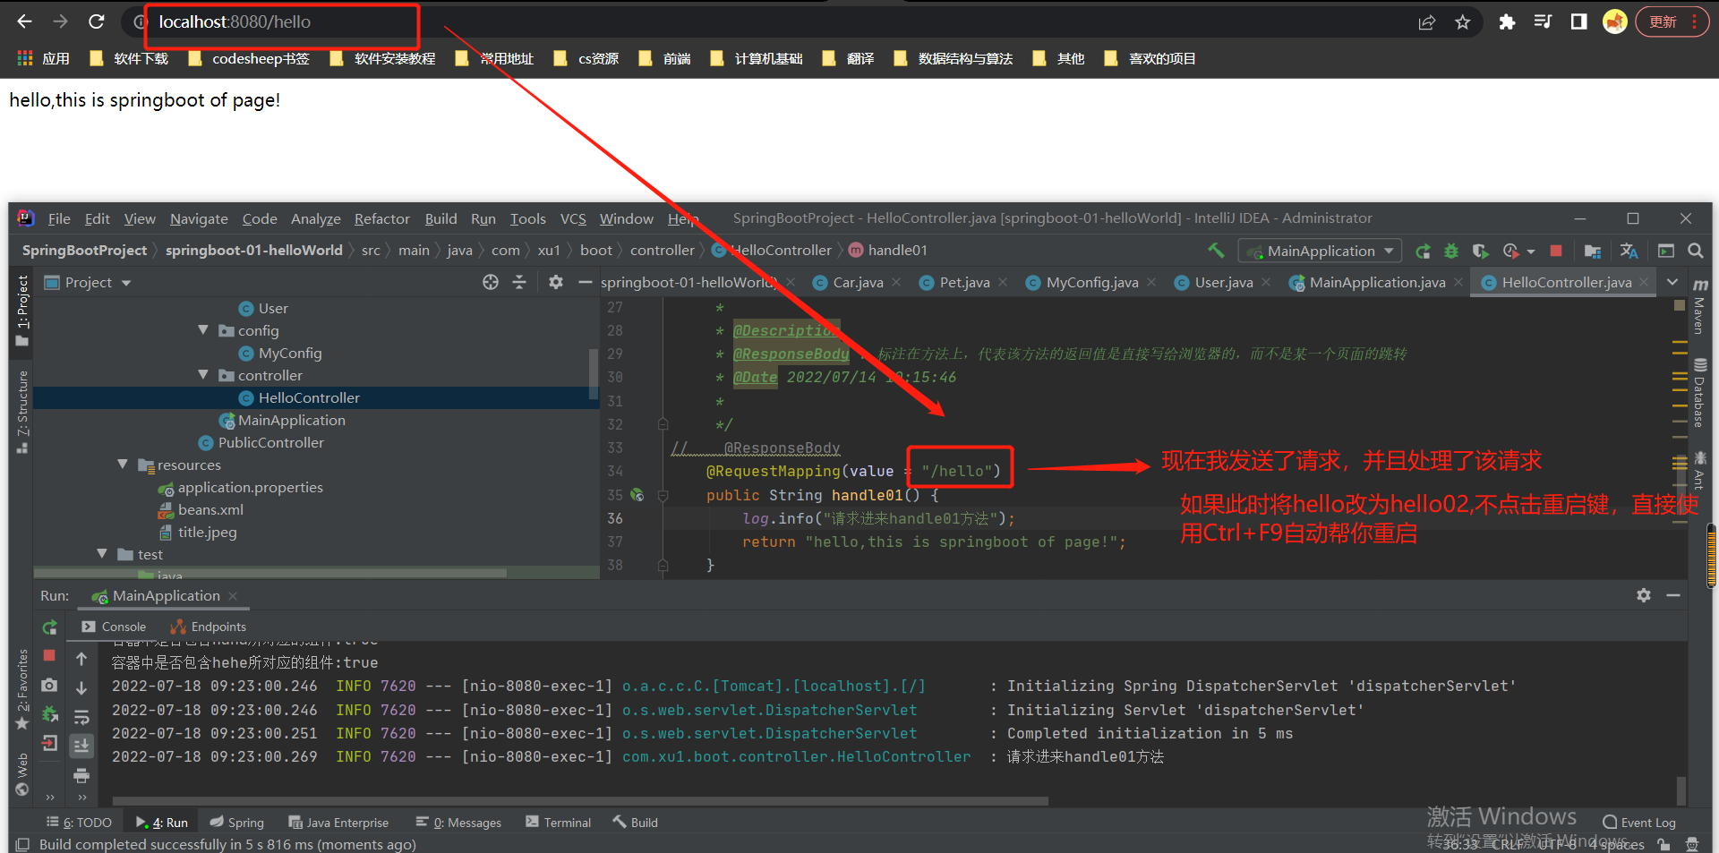Open the File menu
1719x853 pixels.
(x=59, y=218)
